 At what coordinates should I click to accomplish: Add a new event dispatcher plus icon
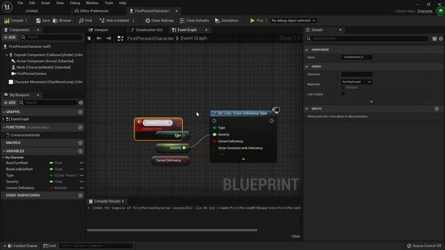81,195
